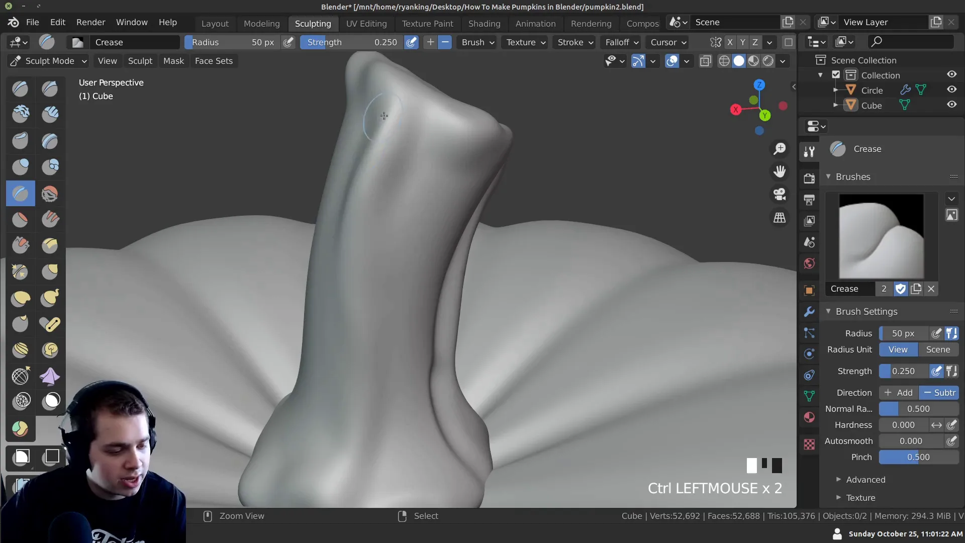
Task: Select the Thumb brush tool
Action: 21,324
